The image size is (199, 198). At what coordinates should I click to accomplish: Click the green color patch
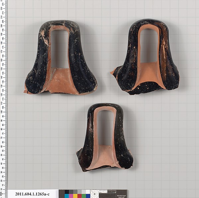tap(84, 196)
